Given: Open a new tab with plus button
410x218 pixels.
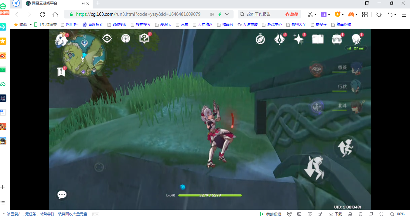Looking at the screenshot, I should point(98,3).
